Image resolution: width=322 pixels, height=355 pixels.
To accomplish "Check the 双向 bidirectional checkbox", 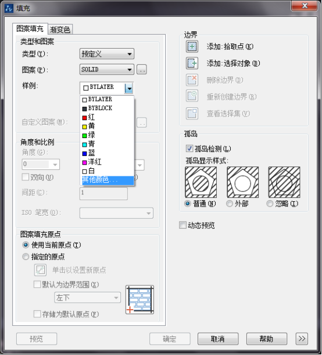I will pos(26,177).
